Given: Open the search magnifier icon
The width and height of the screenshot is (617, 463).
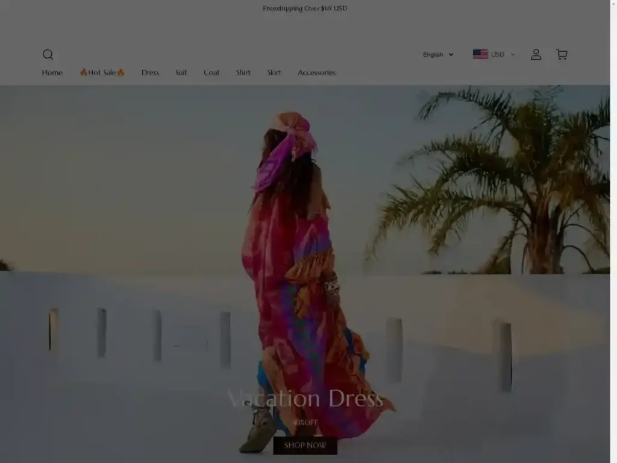Looking at the screenshot, I should 48,55.
